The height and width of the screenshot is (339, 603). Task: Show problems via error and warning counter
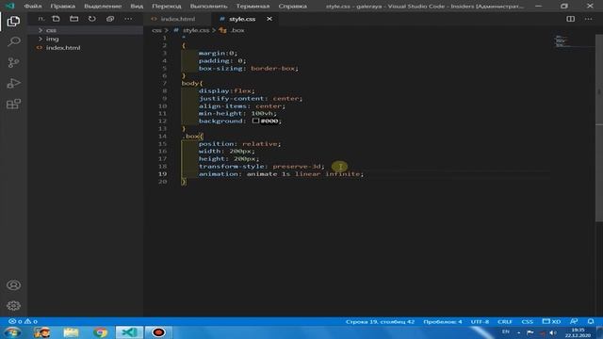click(x=23, y=321)
